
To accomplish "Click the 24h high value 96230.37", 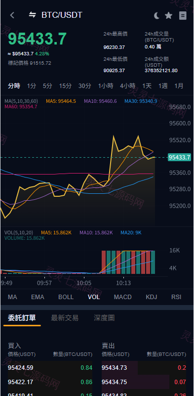I will tap(114, 47).
